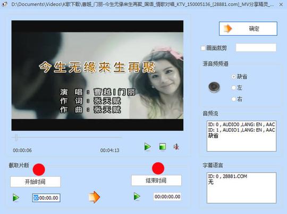Stop the video playback
The width and height of the screenshot is (287, 214).
pos(163,146)
